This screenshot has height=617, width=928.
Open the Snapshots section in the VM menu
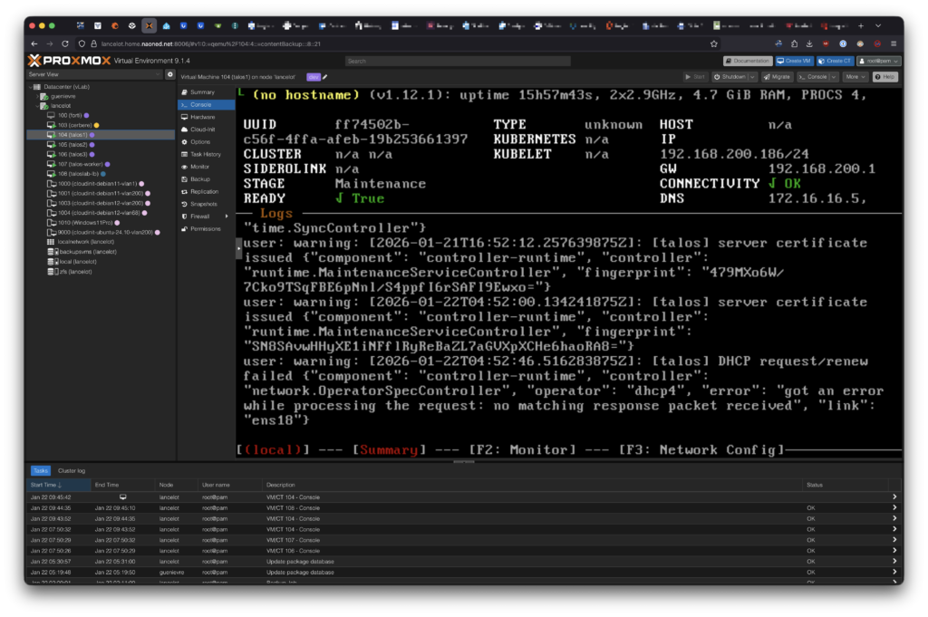click(x=204, y=204)
